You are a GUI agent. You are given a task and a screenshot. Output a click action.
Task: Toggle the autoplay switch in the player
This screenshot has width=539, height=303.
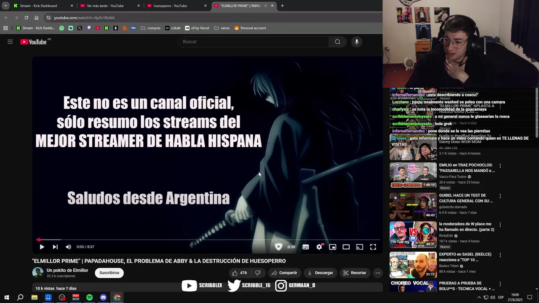pos(291,247)
